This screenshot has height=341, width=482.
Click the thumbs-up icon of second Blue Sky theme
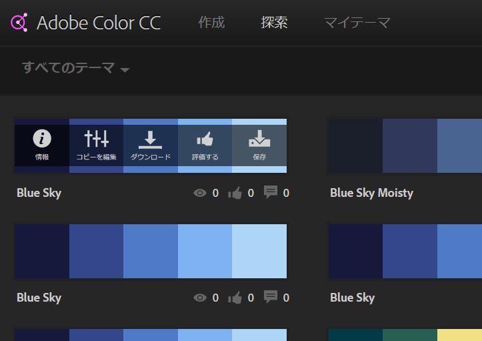tap(235, 298)
